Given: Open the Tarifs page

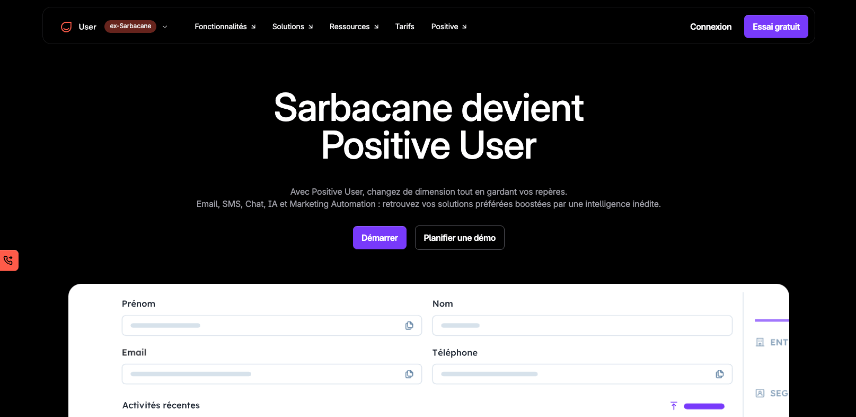Looking at the screenshot, I should pyautogui.click(x=404, y=27).
